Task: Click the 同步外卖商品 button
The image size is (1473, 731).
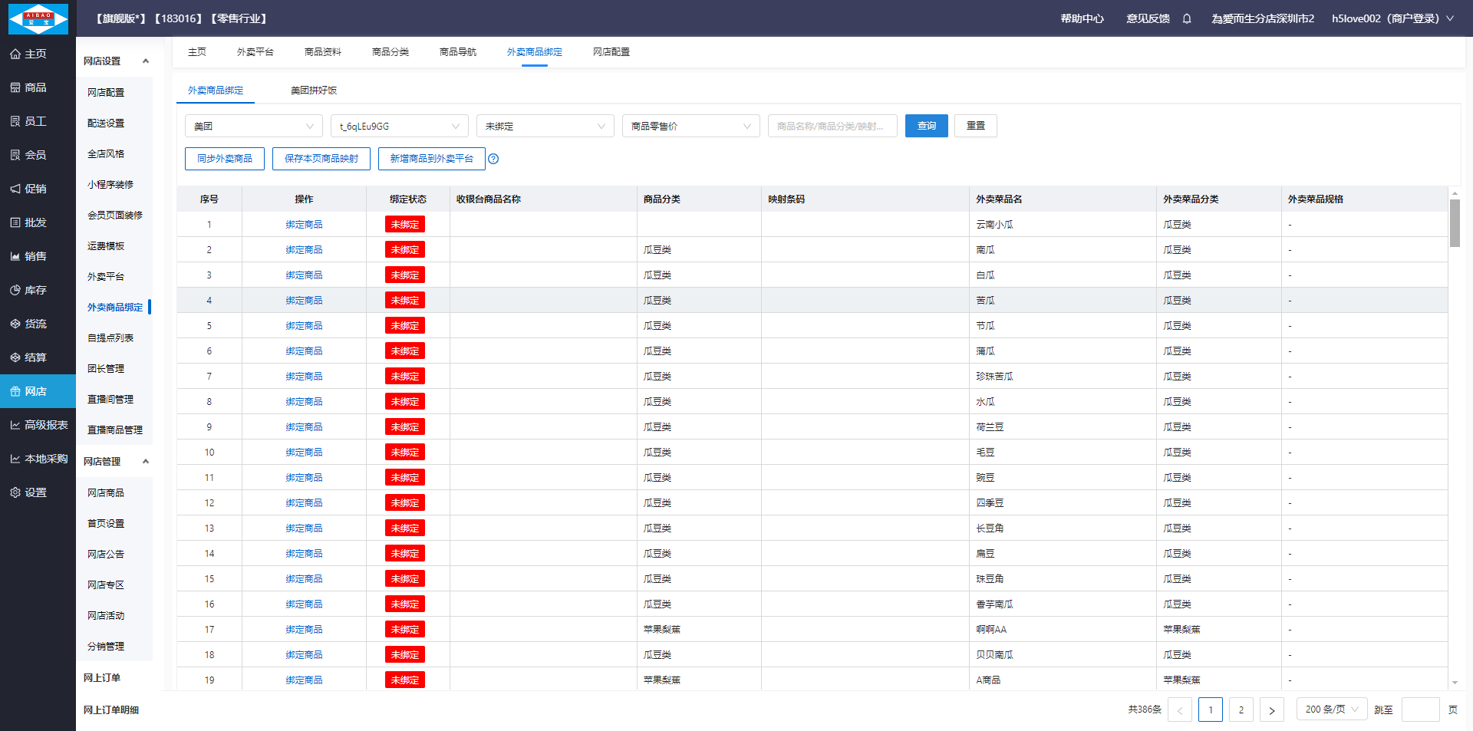Action: (x=225, y=159)
